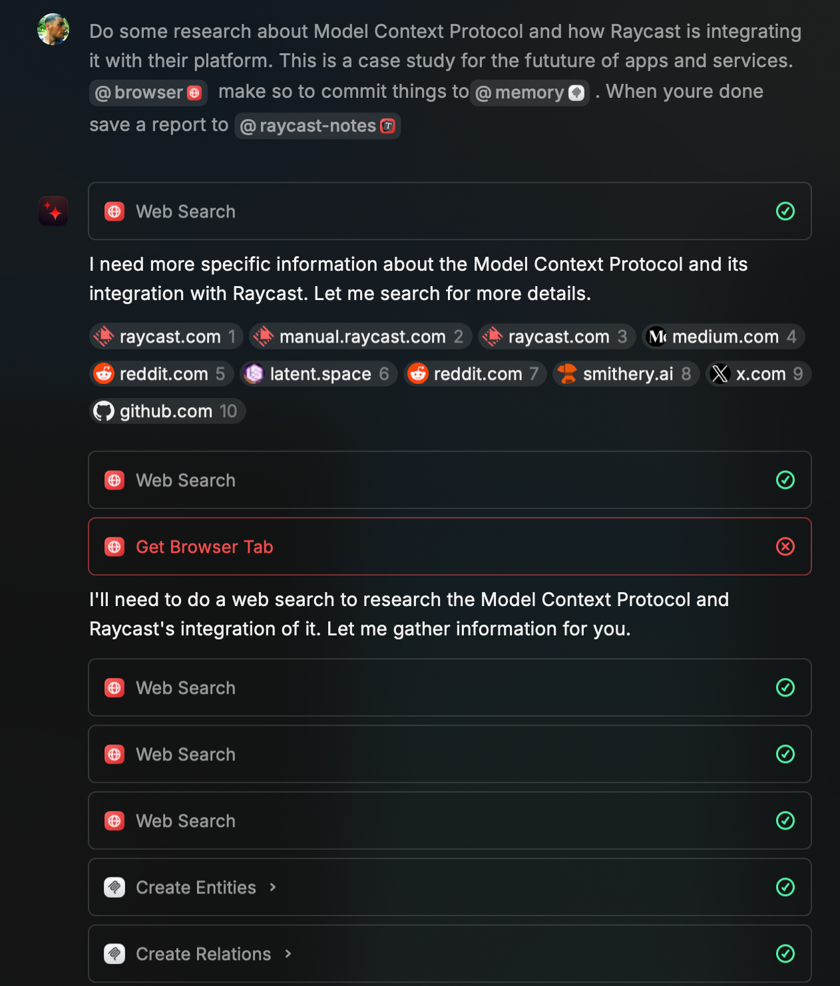Click the @browser mention chip
Image resolution: width=840 pixels, height=986 pixels.
coord(148,92)
